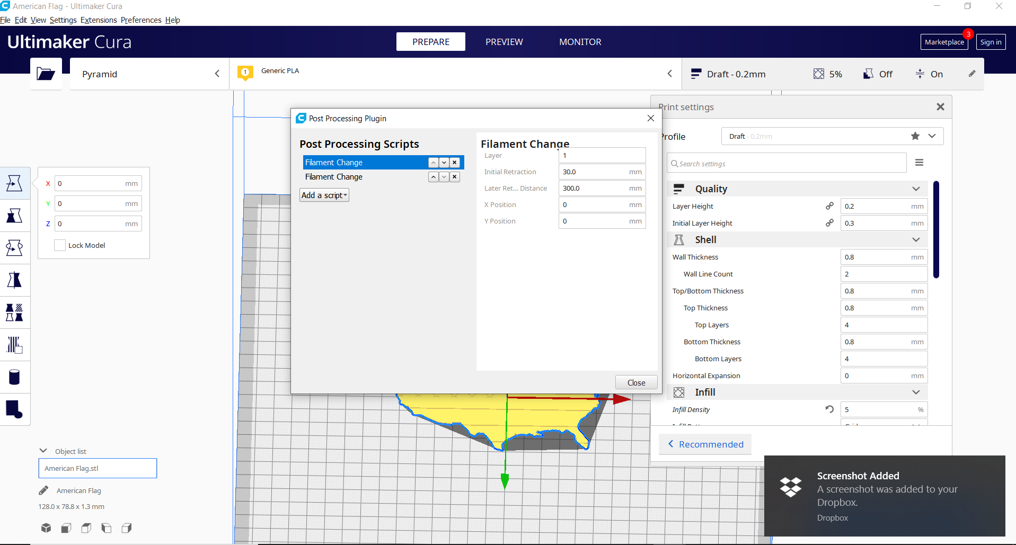Collapse the material panel chevron
This screenshot has width=1016, height=545.
pyautogui.click(x=670, y=74)
